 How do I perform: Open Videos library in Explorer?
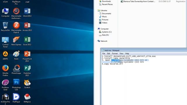[103, 23]
